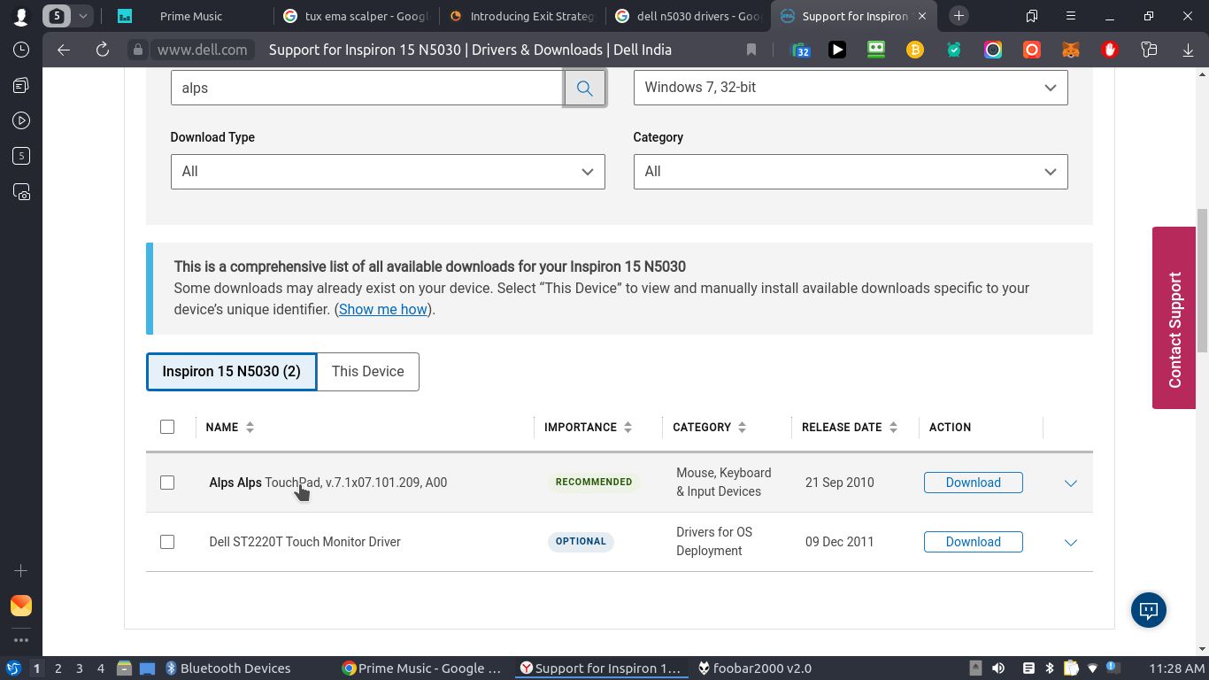Expand the Alps TouchPad row details
Screen dimensions: 1209x680
[1071, 483]
